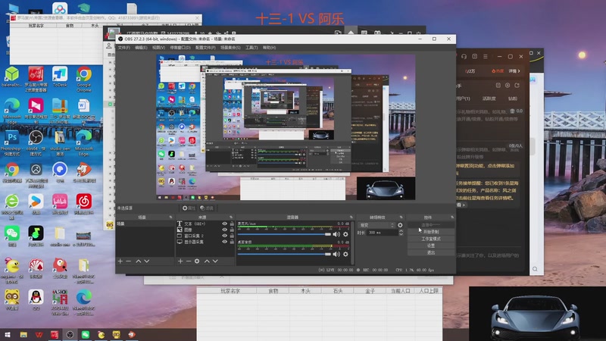Toggle visibility of 窗口采集 2 source
The height and width of the screenshot is (341, 606).
coord(224,236)
